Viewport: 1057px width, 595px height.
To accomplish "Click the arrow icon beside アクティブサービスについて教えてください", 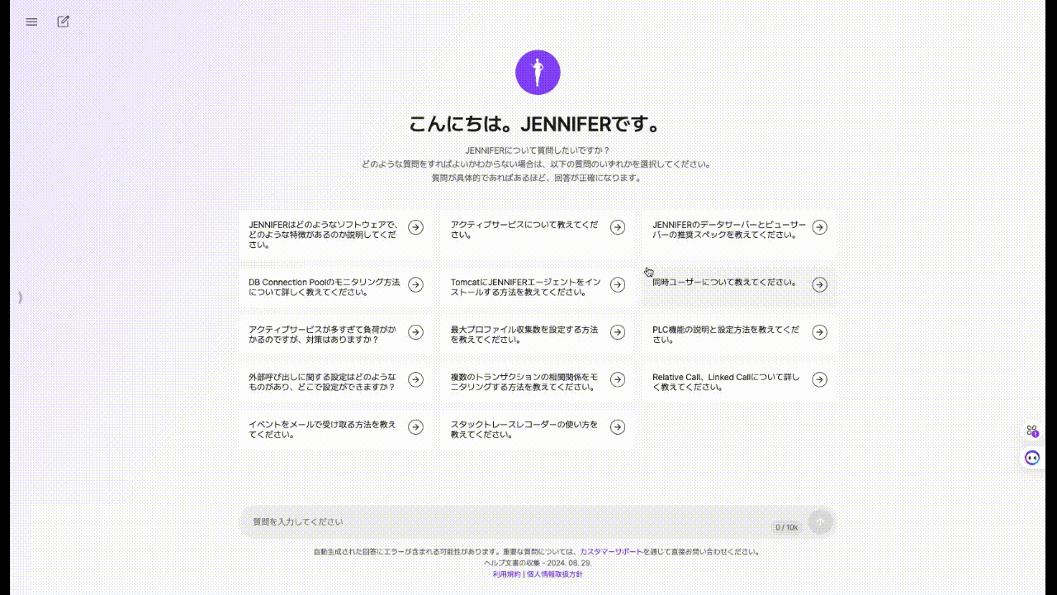I will [618, 227].
